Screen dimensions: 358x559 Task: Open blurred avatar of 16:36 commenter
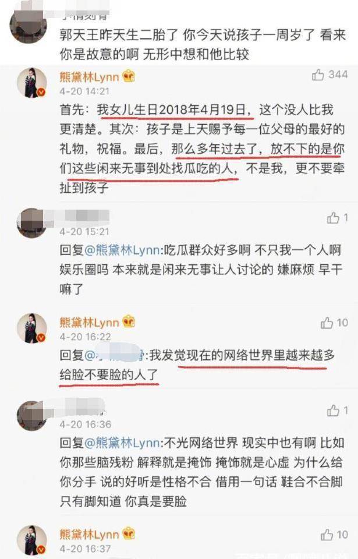point(31,416)
